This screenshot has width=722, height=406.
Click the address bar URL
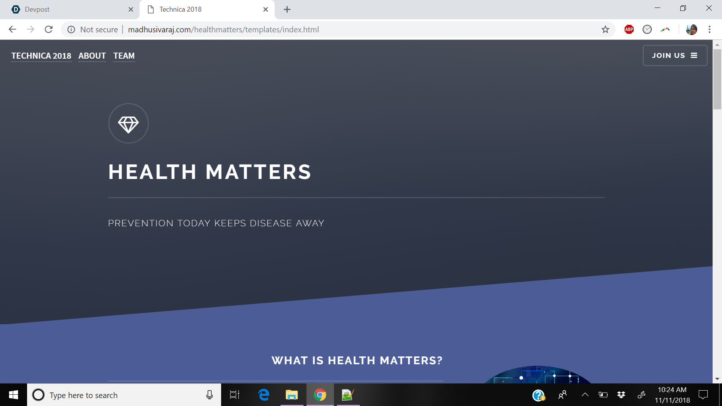(223, 29)
